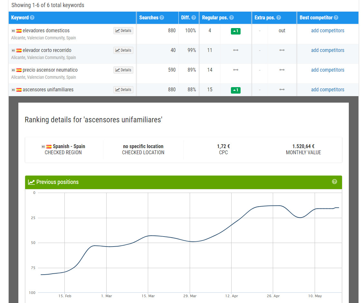The height and width of the screenshot is (303, 362).
Task: Sort by Keyword column header
Action: click(x=20, y=17)
